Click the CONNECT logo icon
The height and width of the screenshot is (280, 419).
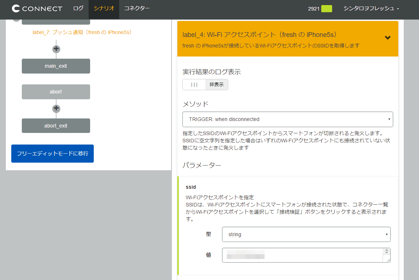[16, 9]
